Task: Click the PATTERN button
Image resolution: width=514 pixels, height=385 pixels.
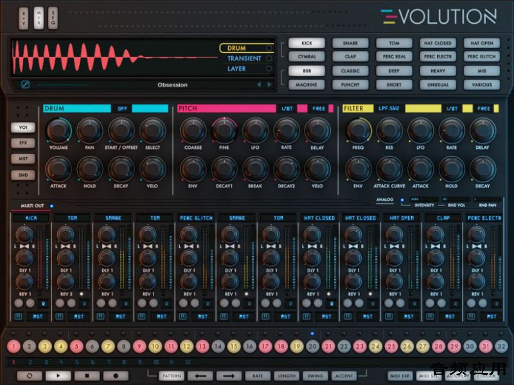Action: (172, 376)
